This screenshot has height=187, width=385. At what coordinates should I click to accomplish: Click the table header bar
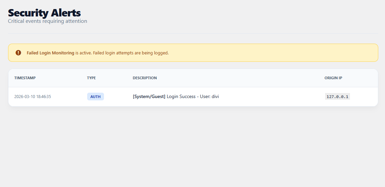point(236,78)
